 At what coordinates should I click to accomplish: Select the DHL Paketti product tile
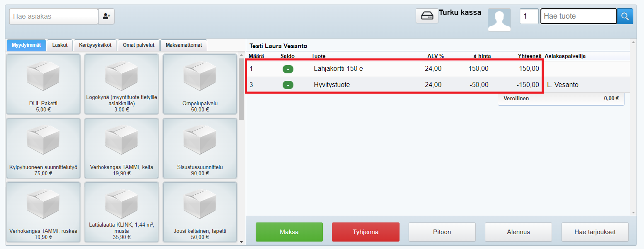click(43, 84)
